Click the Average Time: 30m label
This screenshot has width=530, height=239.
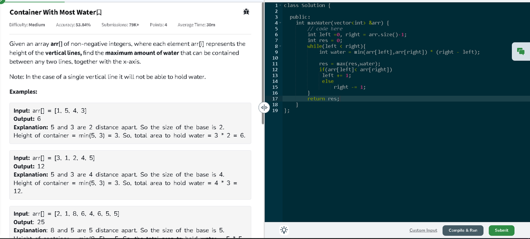(x=197, y=25)
